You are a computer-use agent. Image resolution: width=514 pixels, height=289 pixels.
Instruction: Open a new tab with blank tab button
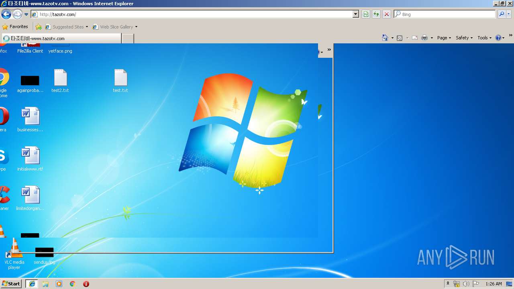pos(128,39)
